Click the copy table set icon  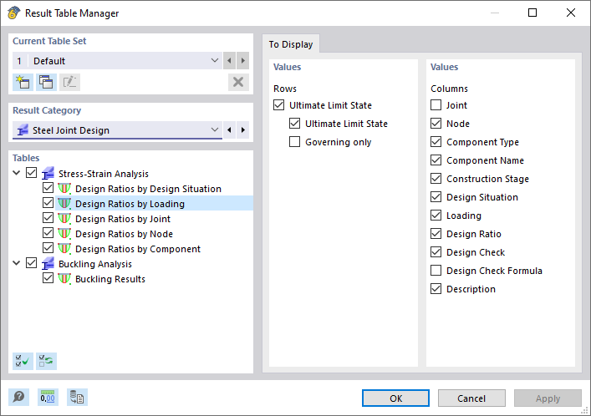point(46,82)
